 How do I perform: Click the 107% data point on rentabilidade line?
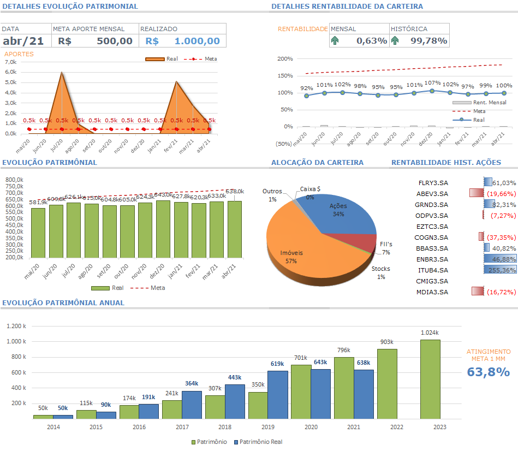pos(432,91)
